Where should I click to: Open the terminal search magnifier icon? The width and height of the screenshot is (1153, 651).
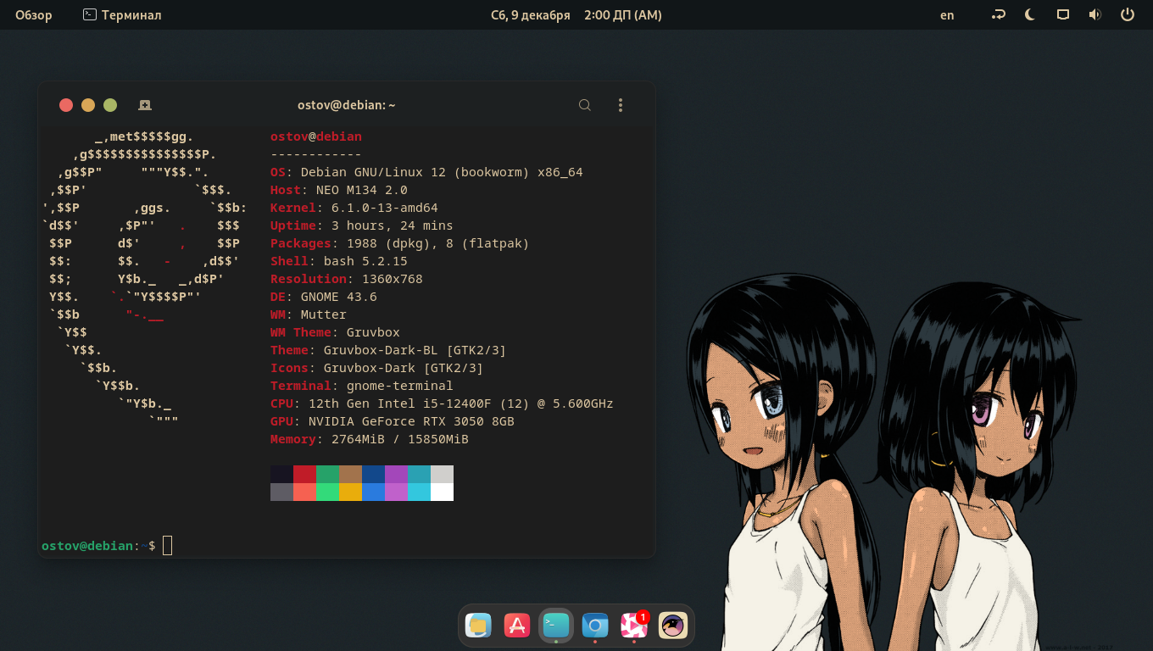tap(585, 105)
